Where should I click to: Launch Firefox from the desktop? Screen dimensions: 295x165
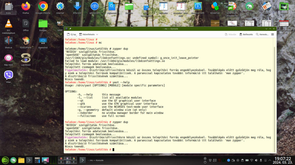coord(26,8)
